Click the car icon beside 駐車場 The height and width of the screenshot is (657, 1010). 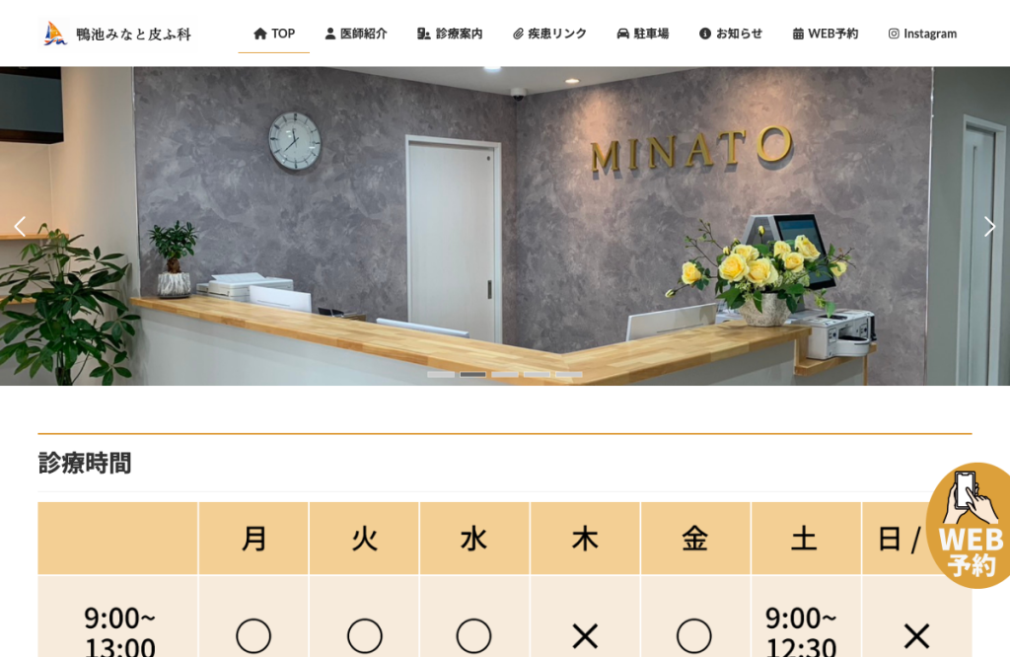tap(623, 34)
